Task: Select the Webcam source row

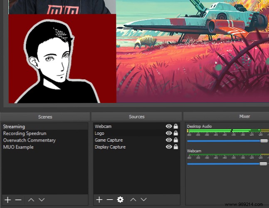Action: 136,126
